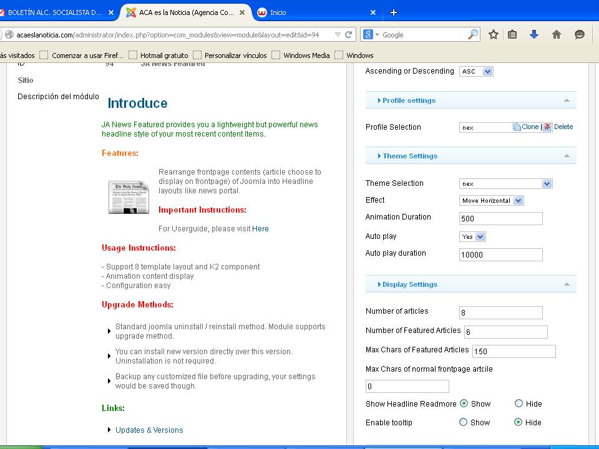Close the ACA es la Noticia tab
Screen dimensions: 599x449
(242, 12)
